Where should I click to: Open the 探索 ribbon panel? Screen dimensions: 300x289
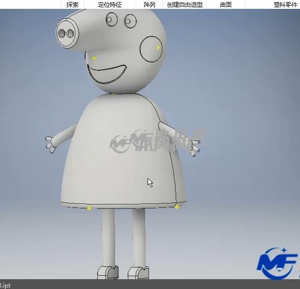pyautogui.click(x=72, y=4)
